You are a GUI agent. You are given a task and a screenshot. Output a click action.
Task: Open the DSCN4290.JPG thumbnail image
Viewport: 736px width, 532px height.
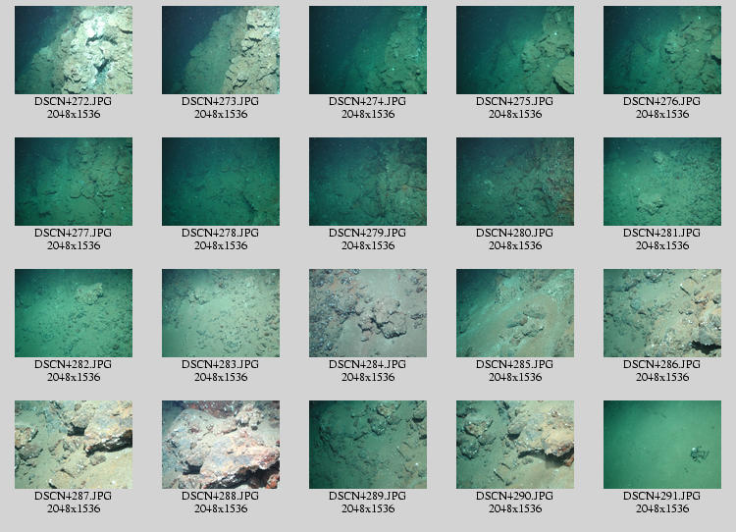coord(515,445)
